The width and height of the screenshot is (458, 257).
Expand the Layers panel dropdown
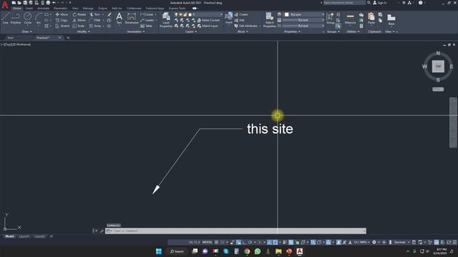pyautogui.click(x=191, y=31)
